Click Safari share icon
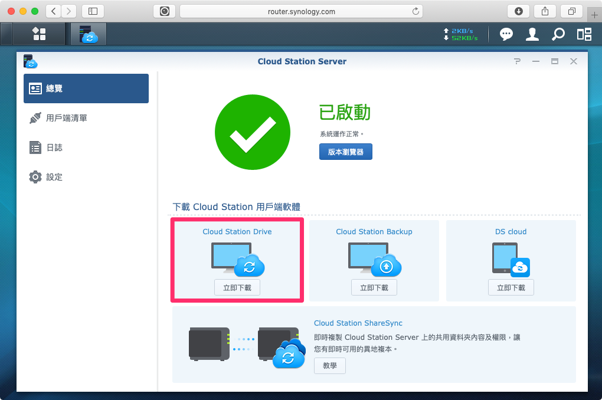The image size is (602, 400). pos(545,11)
